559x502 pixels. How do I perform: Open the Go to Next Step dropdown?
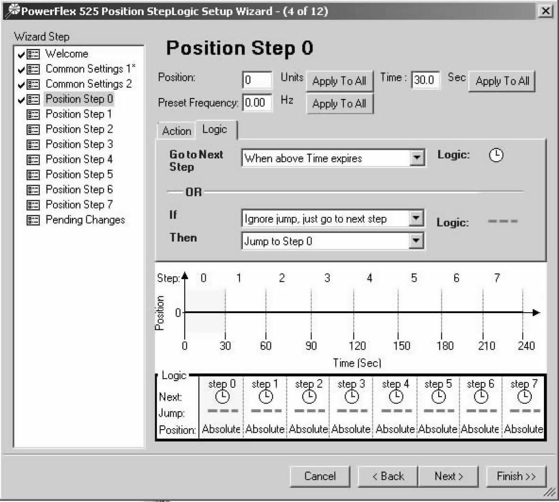(x=416, y=158)
